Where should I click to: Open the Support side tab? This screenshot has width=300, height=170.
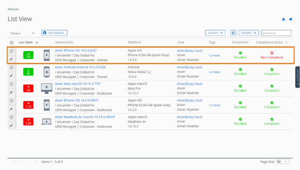coord(298,77)
